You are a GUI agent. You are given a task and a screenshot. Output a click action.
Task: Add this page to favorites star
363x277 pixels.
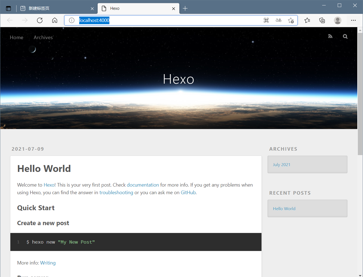click(x=291, y=20)
